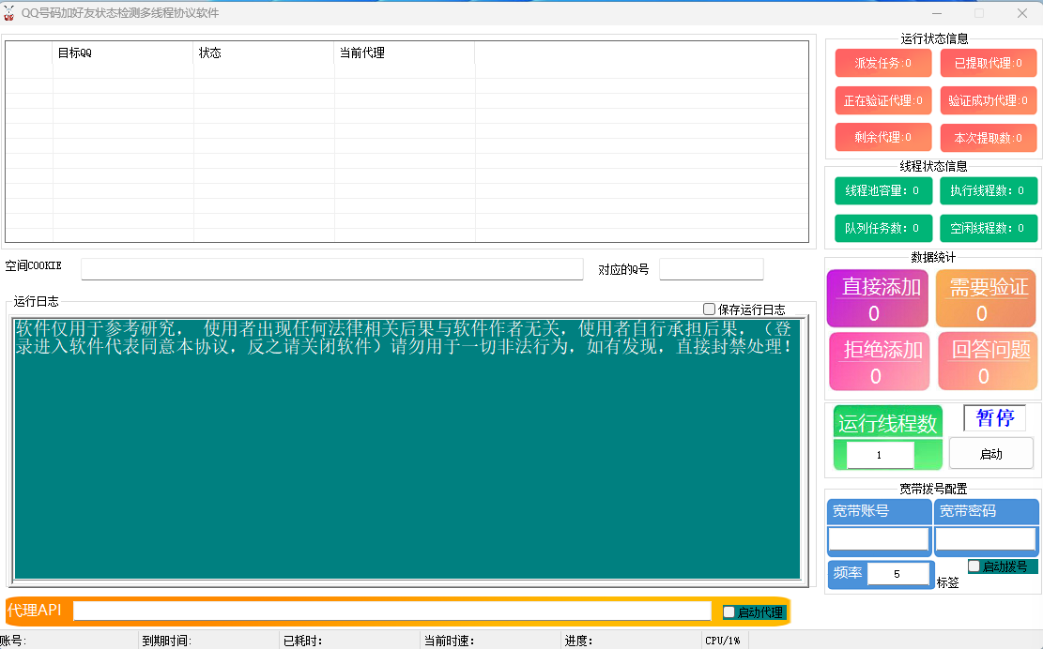Click the app icon in title bar
1043x649 pixels.
10,13
